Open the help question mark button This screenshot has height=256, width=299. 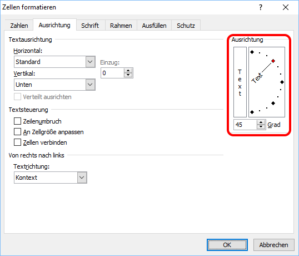click(x=261, y=7)
